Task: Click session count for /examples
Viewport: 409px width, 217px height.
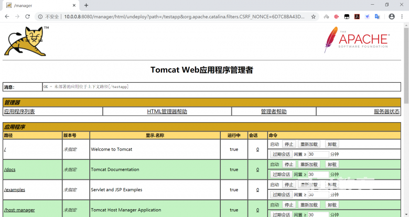Action: coord(257,190)
